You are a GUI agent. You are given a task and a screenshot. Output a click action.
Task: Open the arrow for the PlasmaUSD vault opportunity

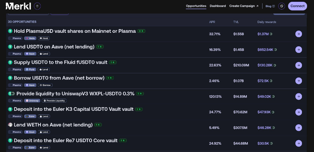(298, 34)
